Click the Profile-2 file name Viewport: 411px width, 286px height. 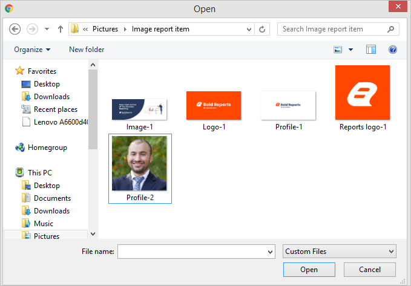[x=140, y=198]
